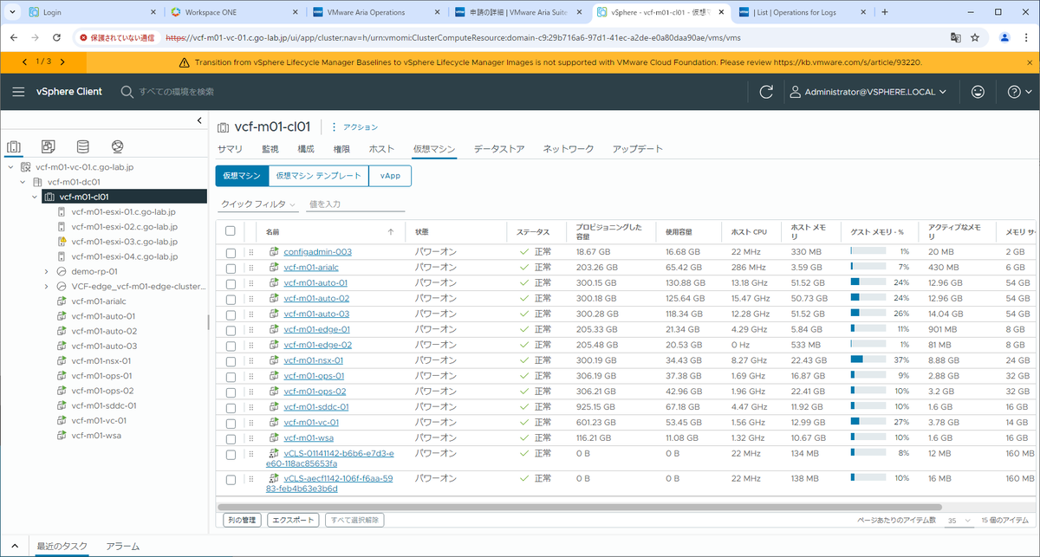1040x557 pixels.
Task: Click the cluster icon beside vcf-m01-cl01 title
Action: coord(224,127)
